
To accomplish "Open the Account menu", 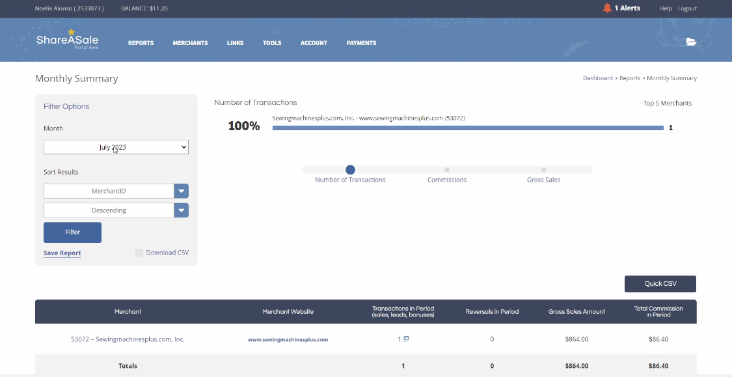I will 314,43.
